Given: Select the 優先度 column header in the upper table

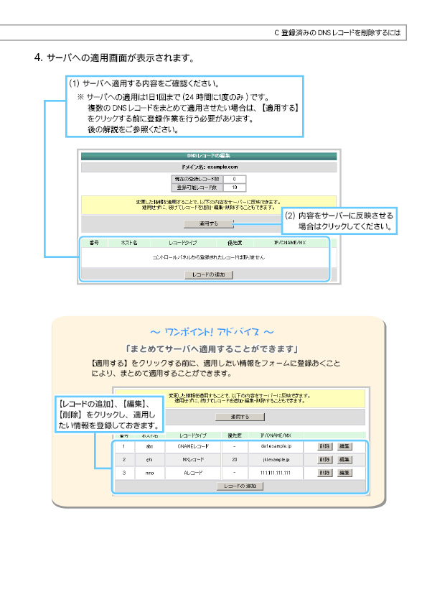Looking at the screenshot, I should [234, 243].
